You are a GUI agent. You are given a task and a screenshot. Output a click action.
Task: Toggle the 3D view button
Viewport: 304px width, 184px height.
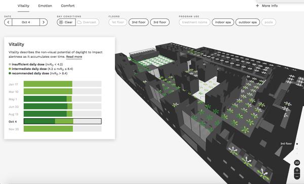[x=297, y=163]
